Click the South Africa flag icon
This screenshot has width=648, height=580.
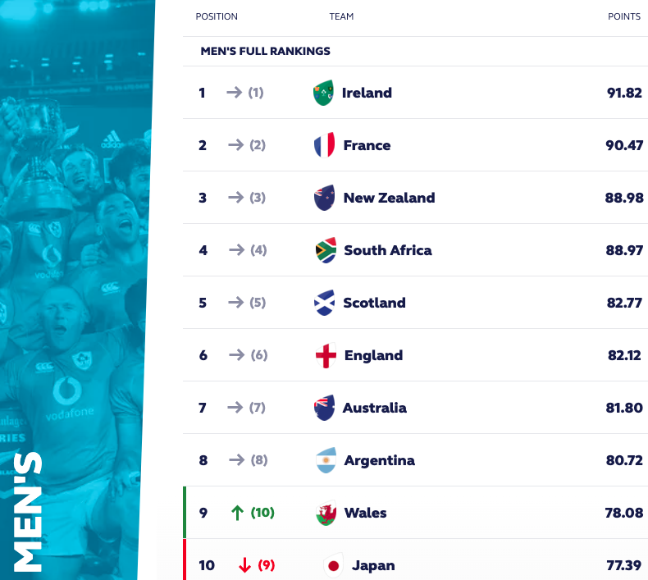(326, 250)
